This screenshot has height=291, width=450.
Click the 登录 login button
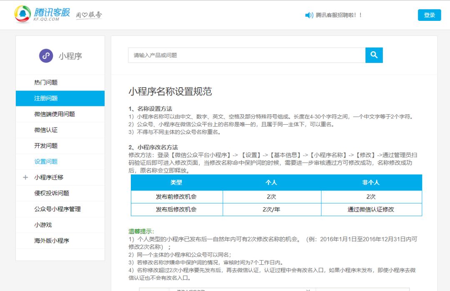429,15
